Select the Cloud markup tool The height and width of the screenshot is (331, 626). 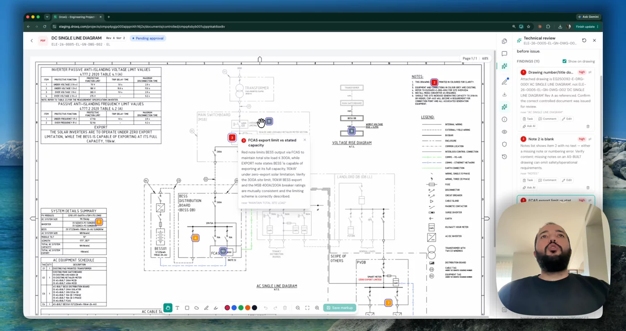pos(197,308)
